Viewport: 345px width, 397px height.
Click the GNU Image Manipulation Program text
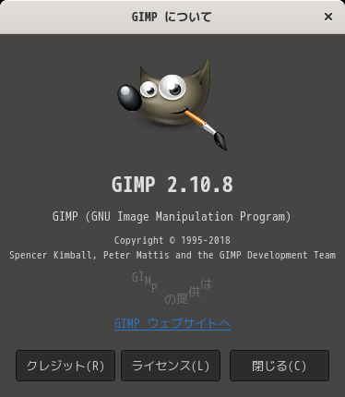point(172,217)
